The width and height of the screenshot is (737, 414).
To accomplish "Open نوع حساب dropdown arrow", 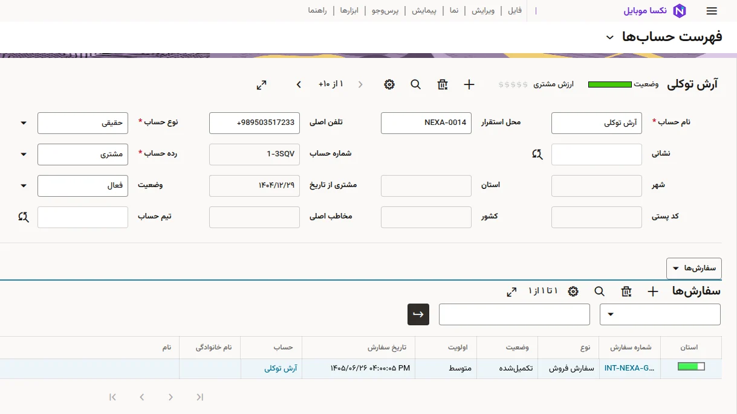I will click(24, 123).
